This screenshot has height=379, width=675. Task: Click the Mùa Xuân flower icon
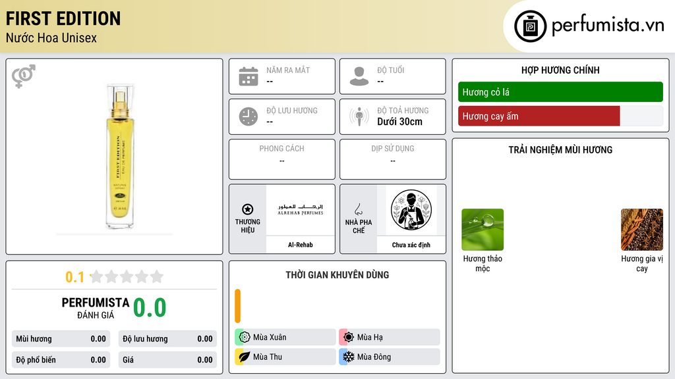click(245, 337)
